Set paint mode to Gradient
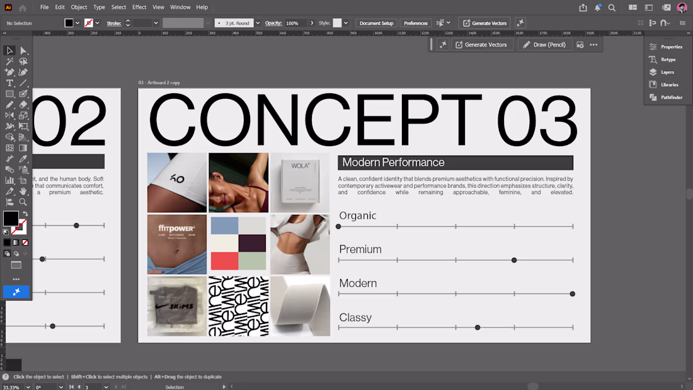Image resolution: width=693 pixels, height=390 pixels. point(16,243)
